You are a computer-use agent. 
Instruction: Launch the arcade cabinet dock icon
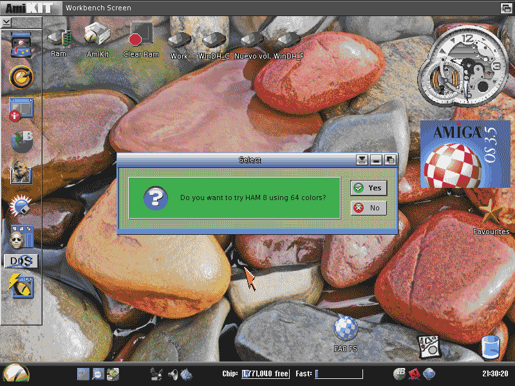(x=21, y=45)
